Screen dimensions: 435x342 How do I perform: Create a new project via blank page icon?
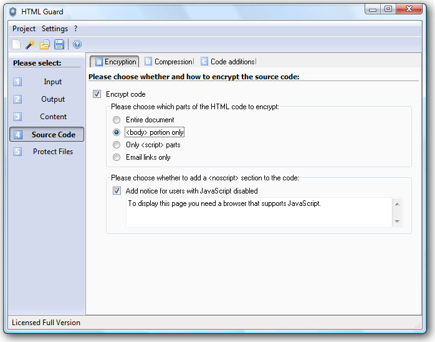coord(16,44)
